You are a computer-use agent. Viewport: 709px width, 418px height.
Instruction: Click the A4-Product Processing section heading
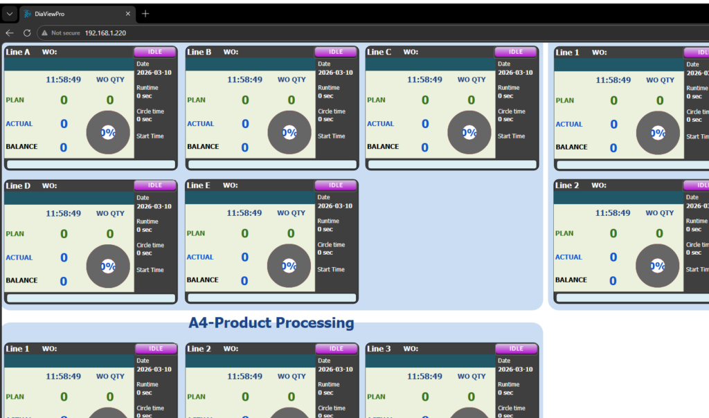click(271, 322)
